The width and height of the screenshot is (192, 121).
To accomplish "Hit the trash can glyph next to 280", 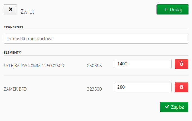I will (181, 87).
